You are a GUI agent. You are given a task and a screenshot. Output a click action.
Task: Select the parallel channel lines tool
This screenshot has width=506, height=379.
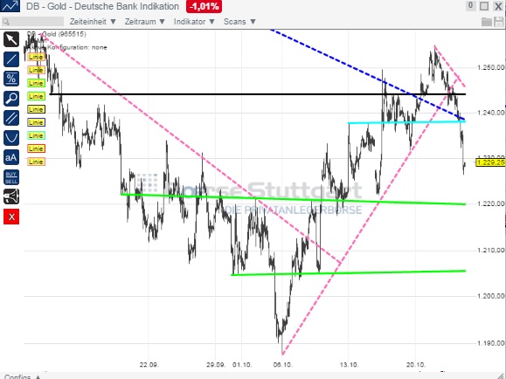click(11, 118)
